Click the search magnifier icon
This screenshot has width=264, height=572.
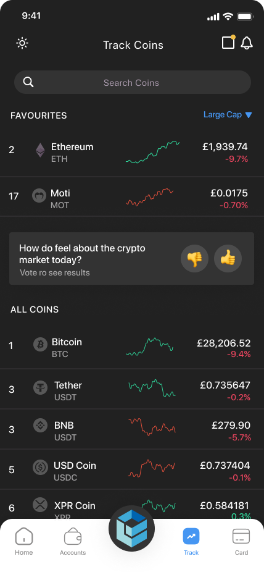pos(28,82)
